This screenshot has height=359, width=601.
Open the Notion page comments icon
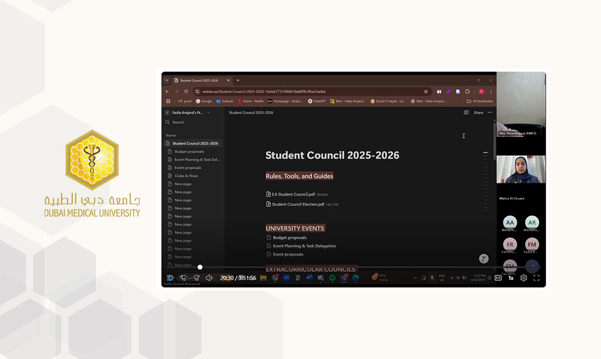click(x=466, y=112)
